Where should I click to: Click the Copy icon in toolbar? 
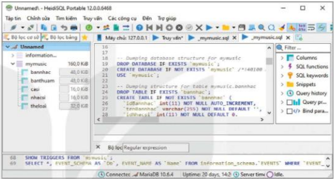(44, 28)
